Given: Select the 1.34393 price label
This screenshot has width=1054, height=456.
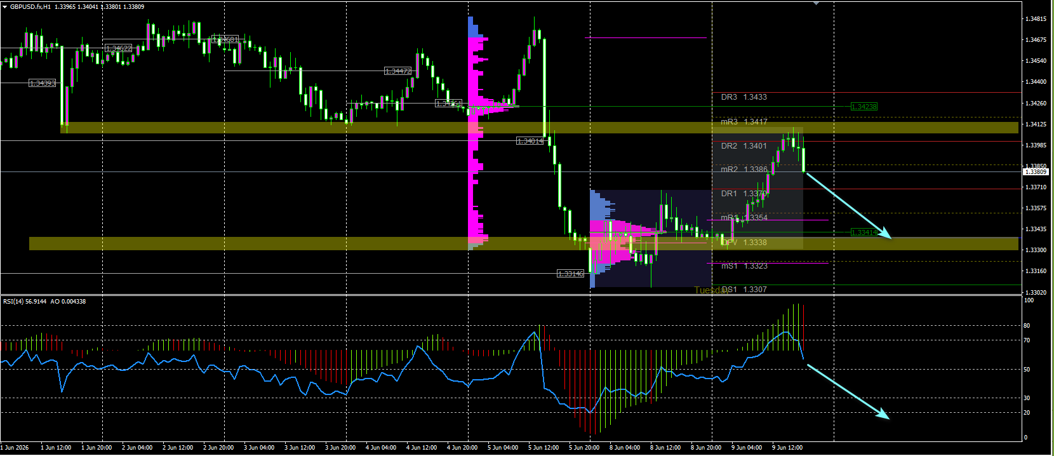Looking at the screenshot, I should point(43,83).
